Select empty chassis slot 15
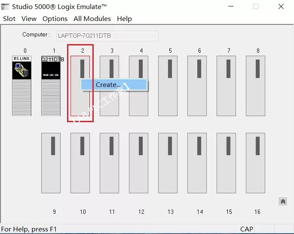This screenshot has width=294, height=234. tap(227, 163)
